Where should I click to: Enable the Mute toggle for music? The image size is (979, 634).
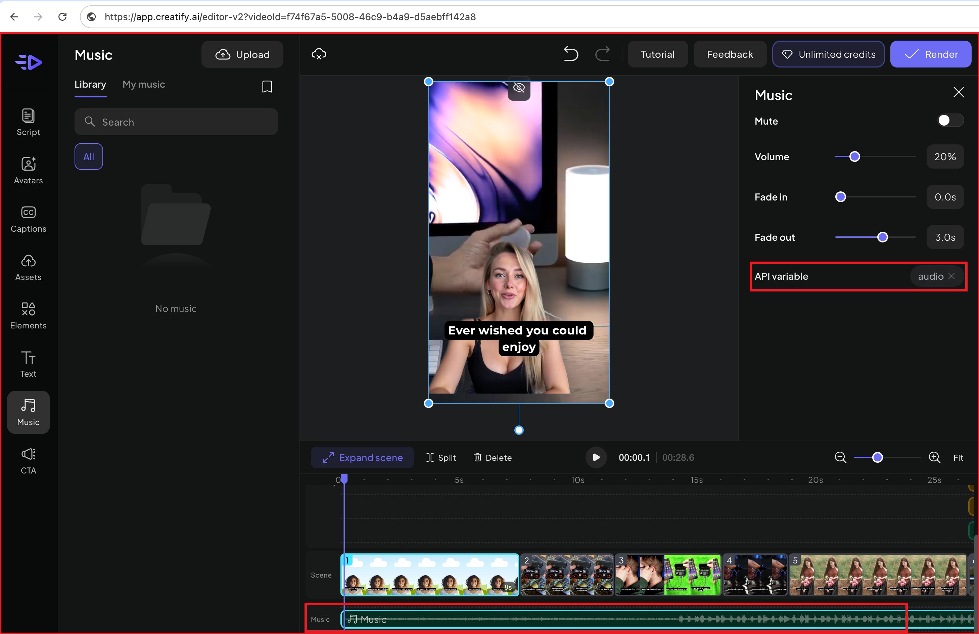point(949,120)
